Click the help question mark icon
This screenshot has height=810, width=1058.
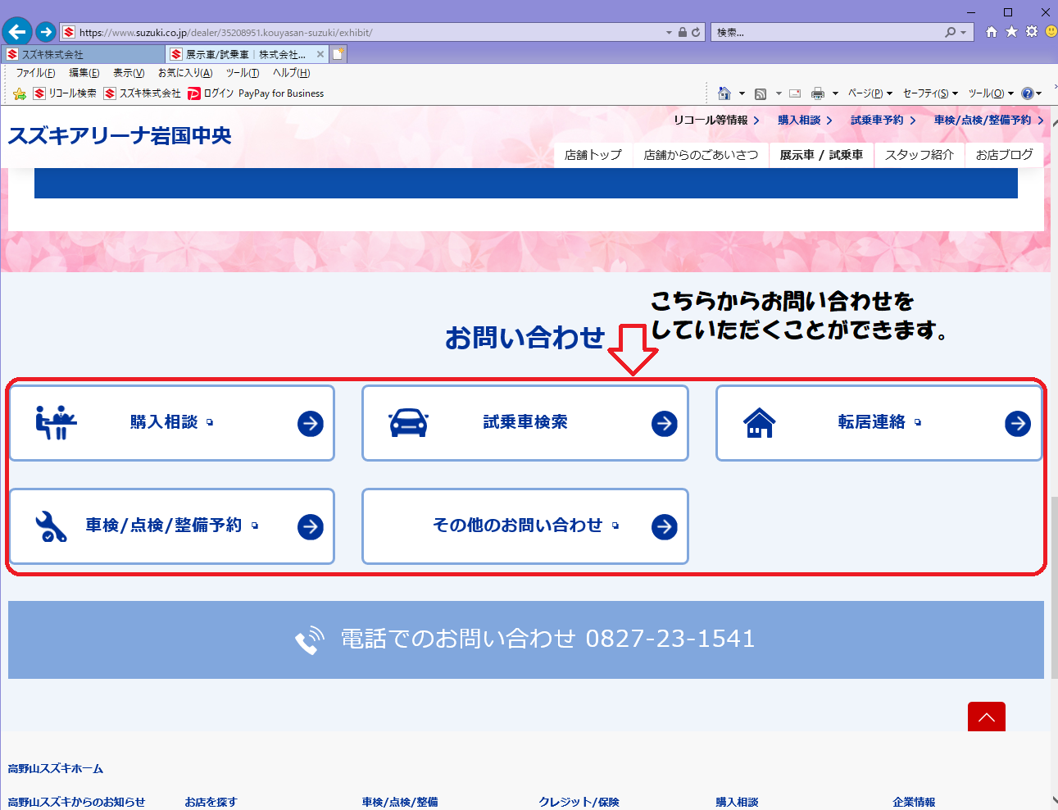[x=1028, y=93]
